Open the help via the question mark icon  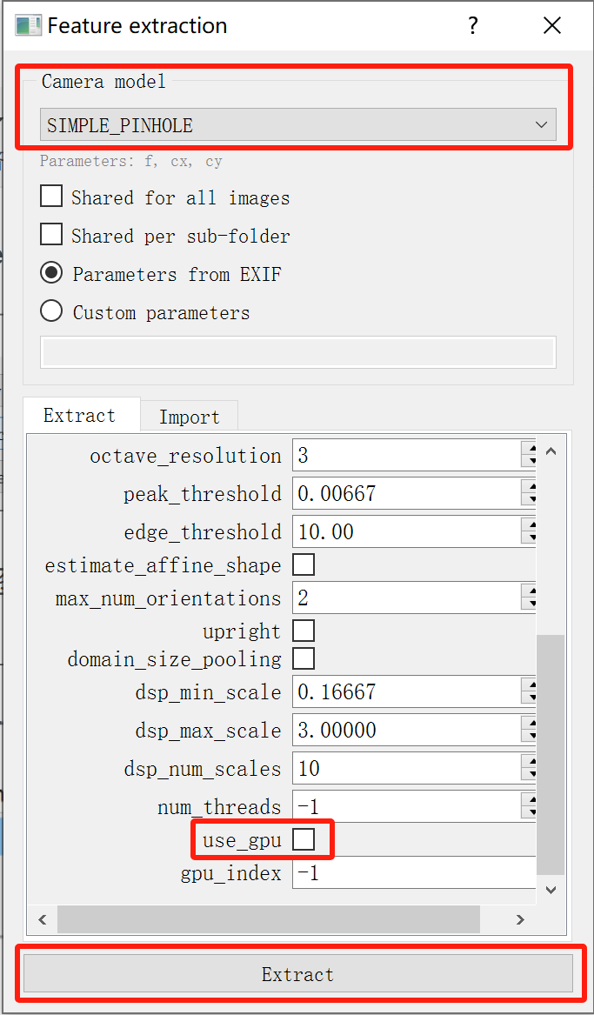(472, 25)
